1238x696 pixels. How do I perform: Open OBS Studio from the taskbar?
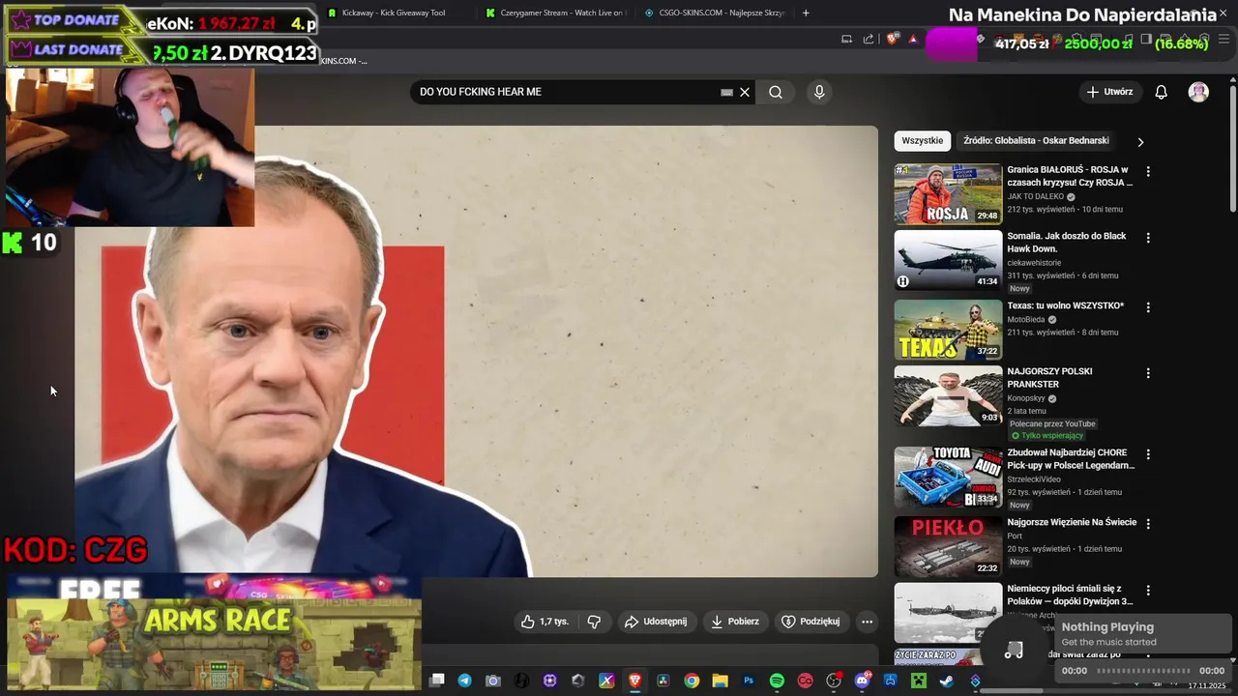tap(834, 681)
